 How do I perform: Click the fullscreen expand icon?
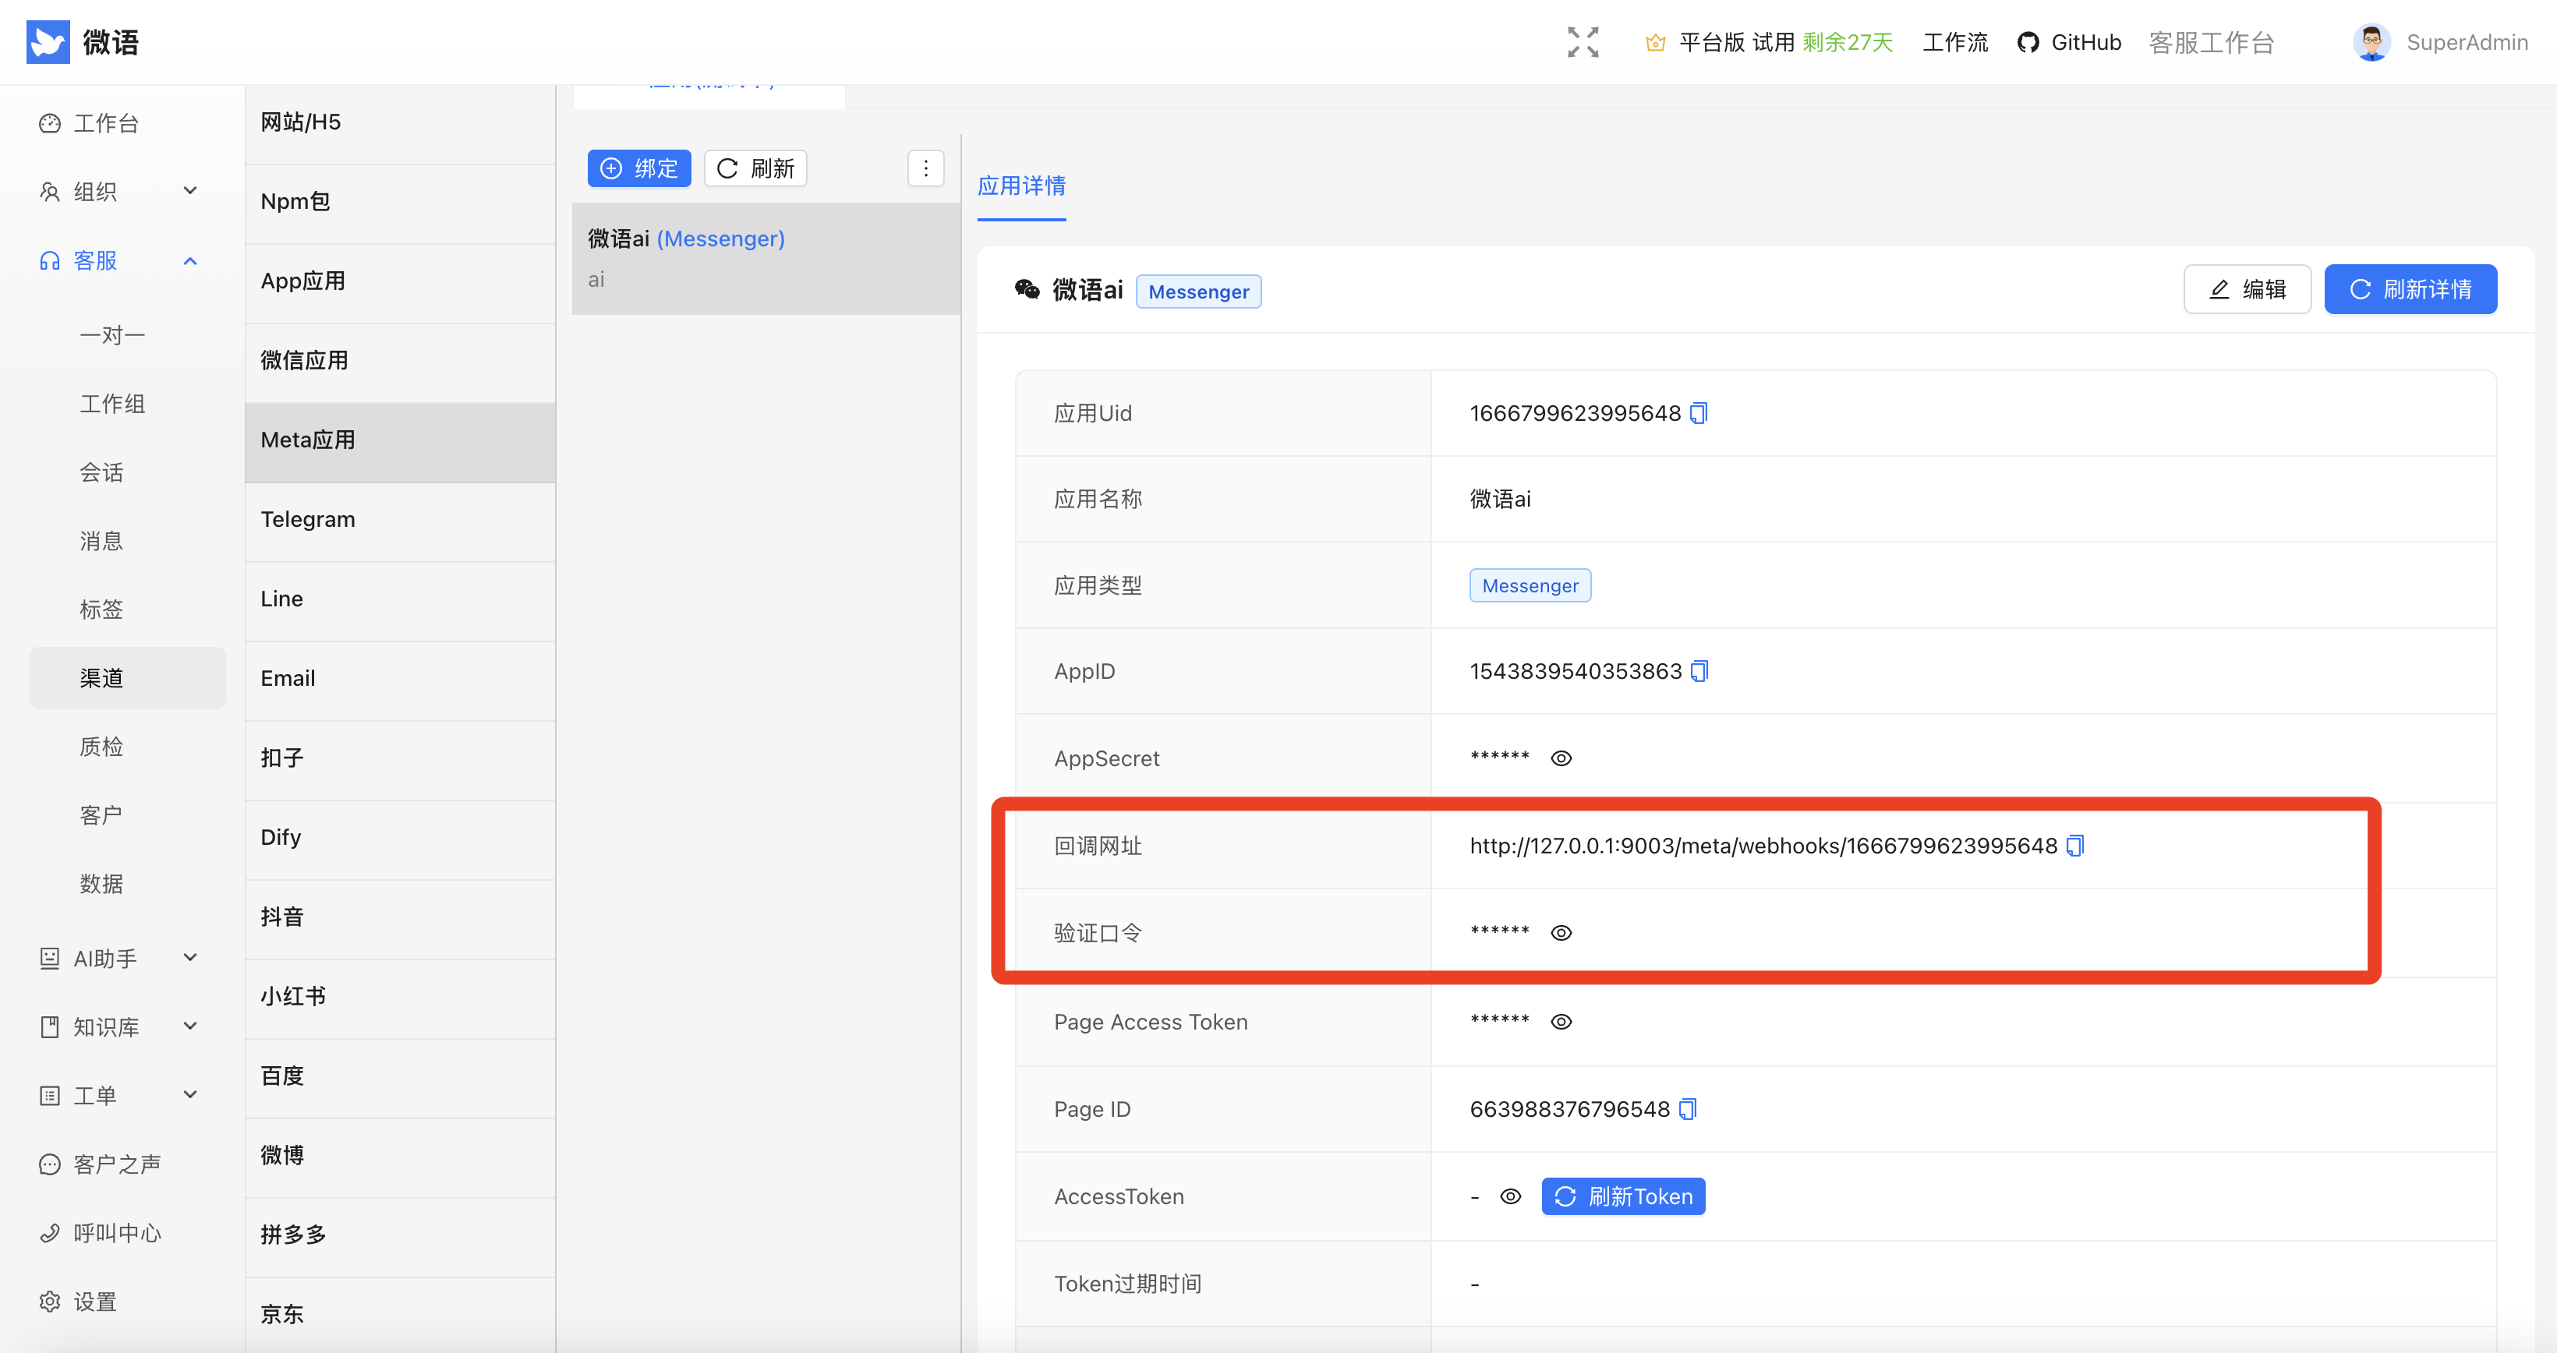tap(1583, 41)
